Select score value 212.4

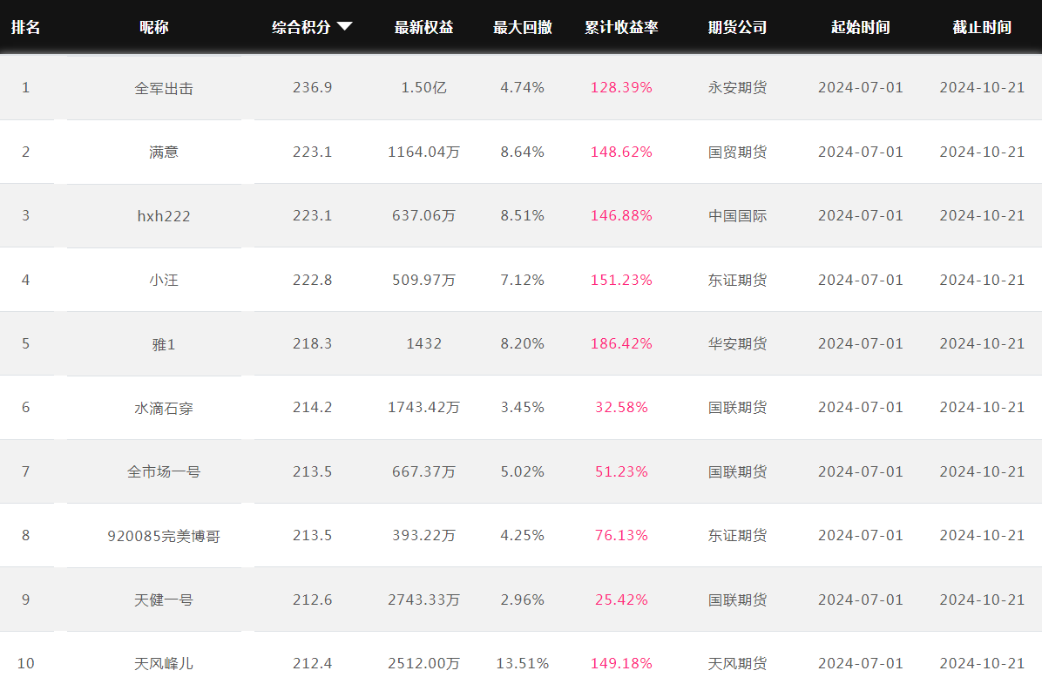312,663
